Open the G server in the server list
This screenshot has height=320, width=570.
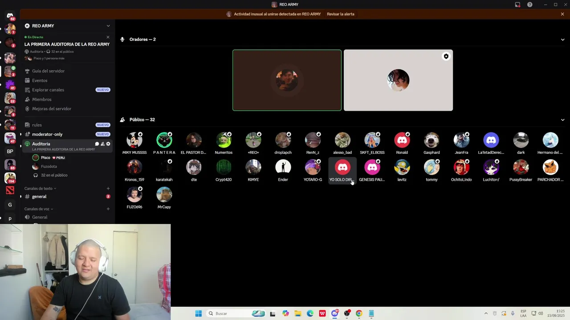click(10, 205)
